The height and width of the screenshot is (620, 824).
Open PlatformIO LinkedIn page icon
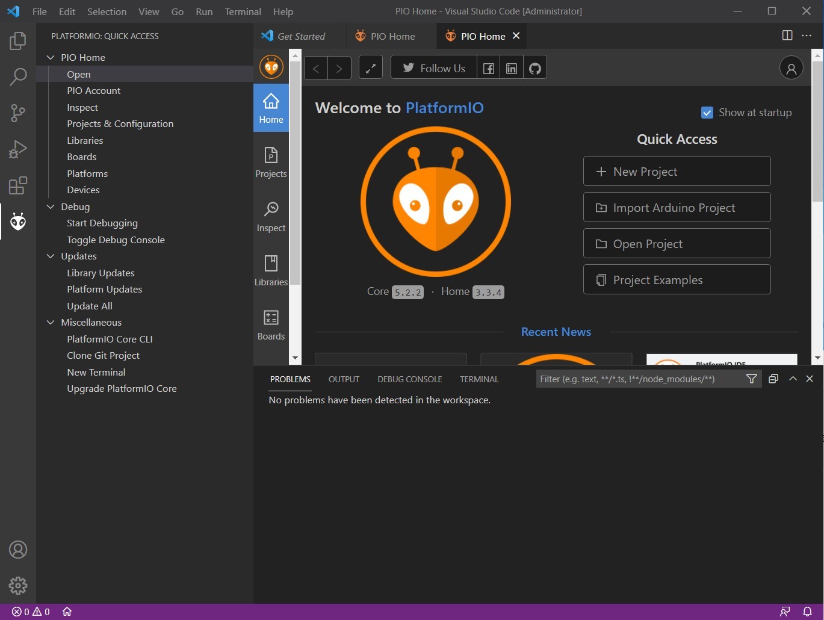[x=512, y=68]
